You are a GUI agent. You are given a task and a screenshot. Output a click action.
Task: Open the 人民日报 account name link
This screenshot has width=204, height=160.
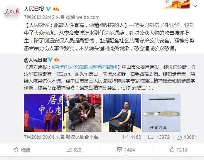tap(34, 9)
